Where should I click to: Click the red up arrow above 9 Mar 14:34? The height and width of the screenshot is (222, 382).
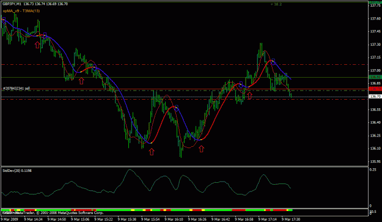pos(37,45)
